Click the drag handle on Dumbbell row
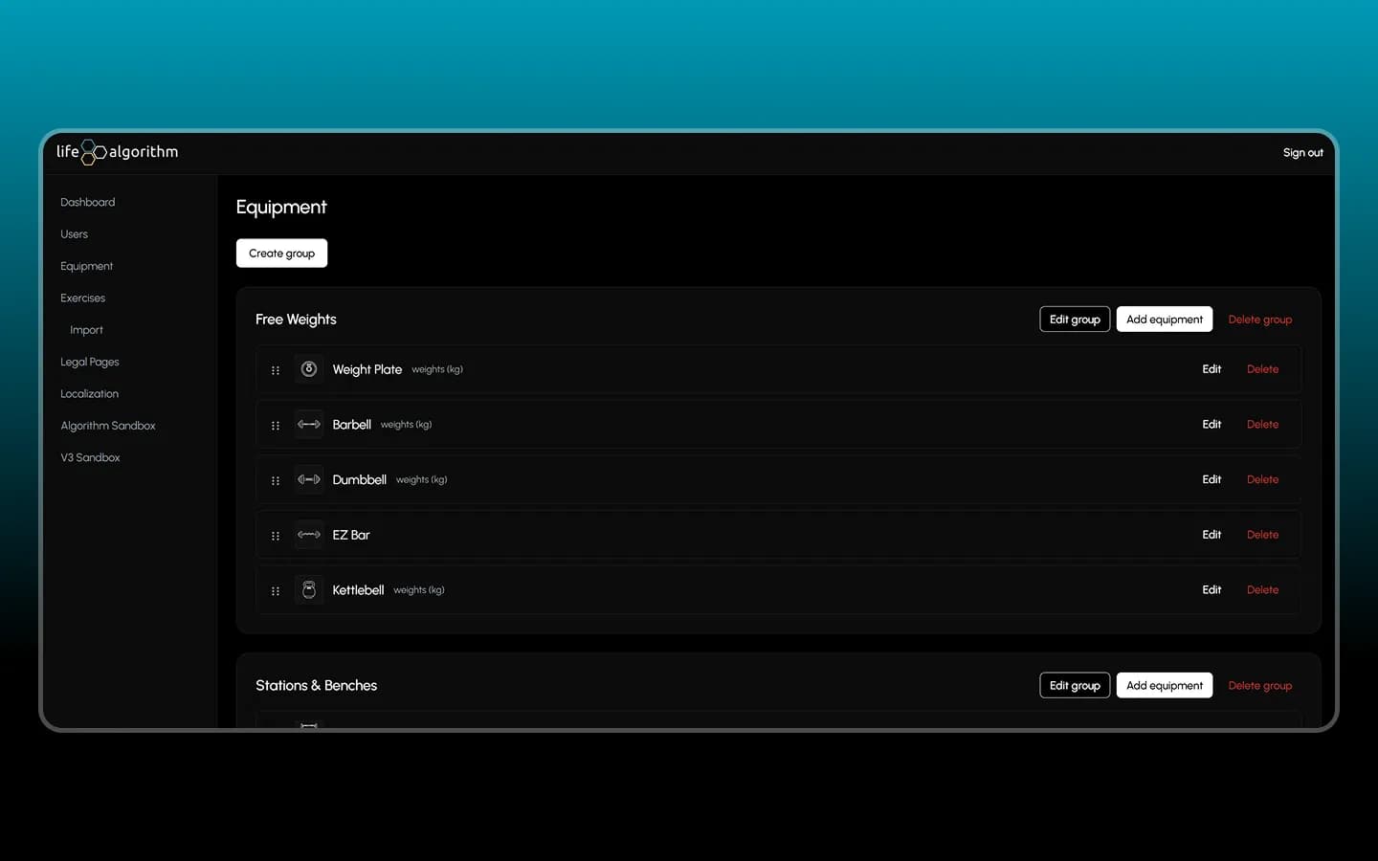 pyautogui.click(x=276, y=481)
